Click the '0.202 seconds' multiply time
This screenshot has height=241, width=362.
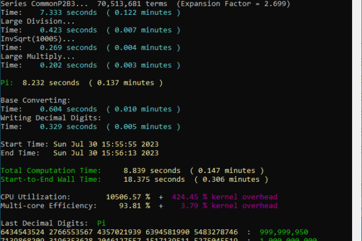[68, 66]
